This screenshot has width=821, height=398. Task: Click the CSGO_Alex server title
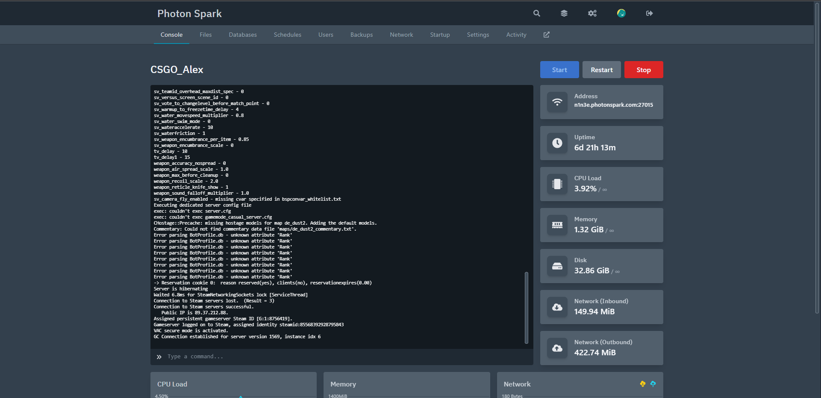click(177, 70)
